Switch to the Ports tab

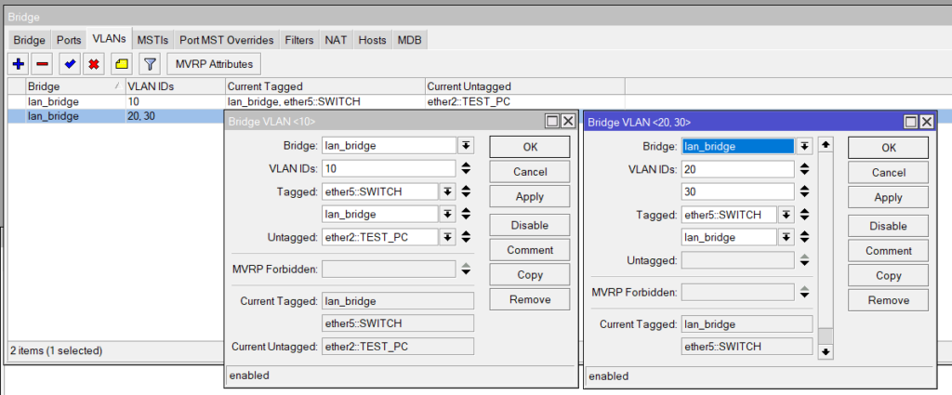point(69,40)
